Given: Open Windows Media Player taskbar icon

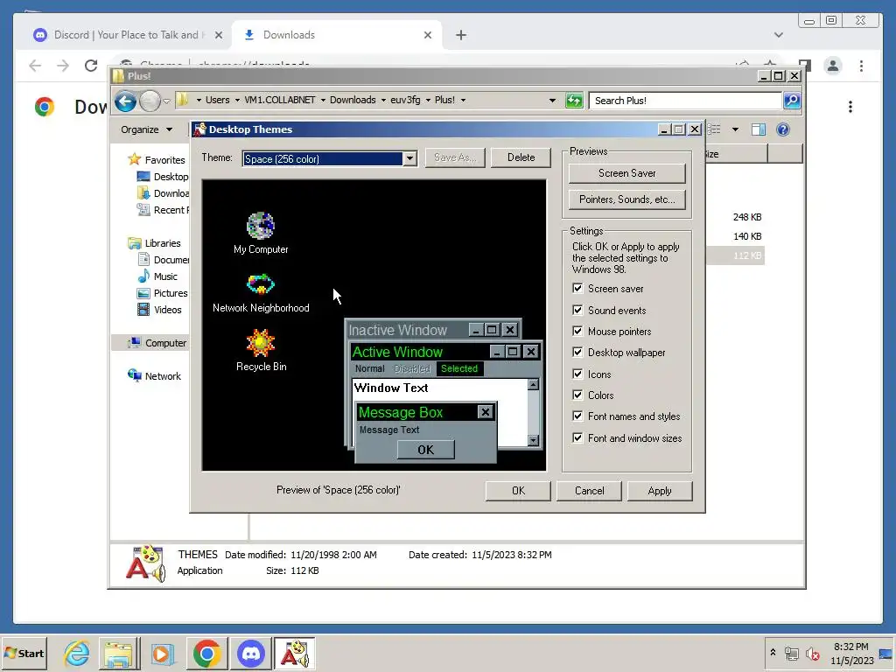Looking at the screenshot, I should pos(162,653).
